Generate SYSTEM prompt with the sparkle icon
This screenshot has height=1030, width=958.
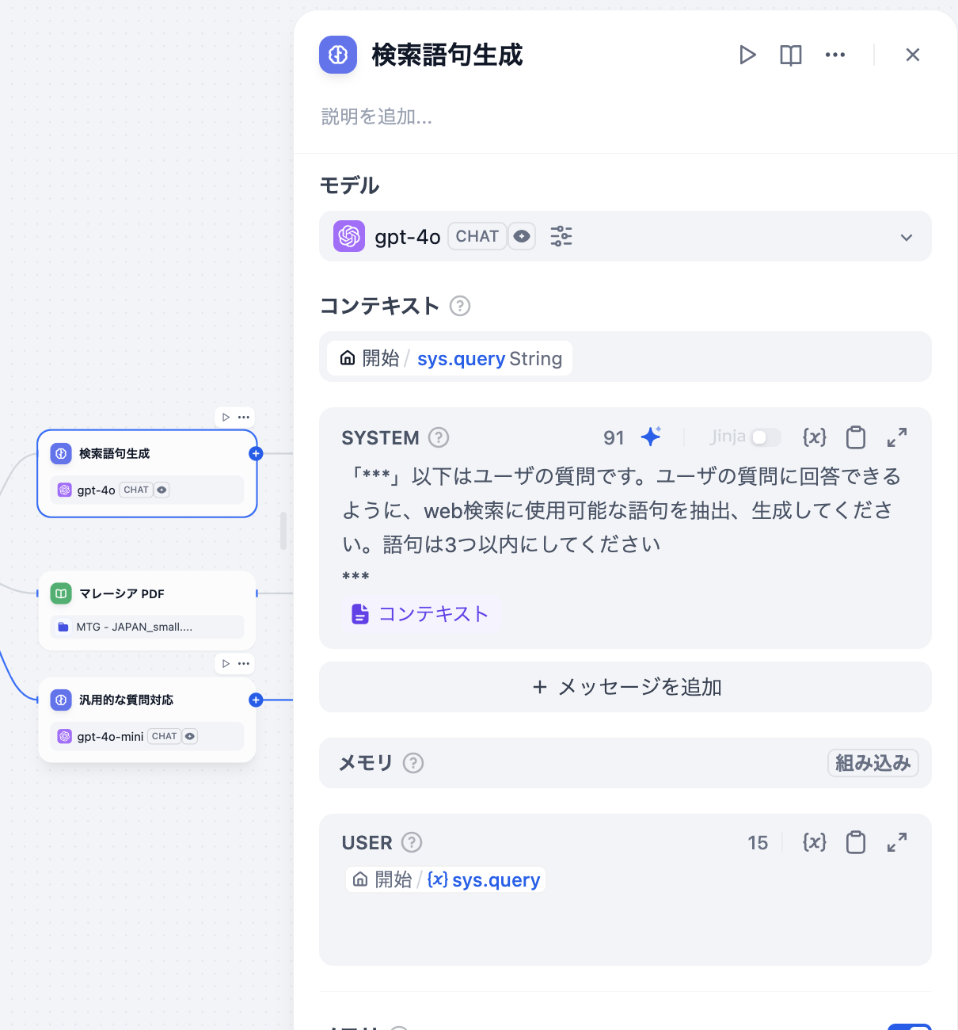click(x=651, y=437)
